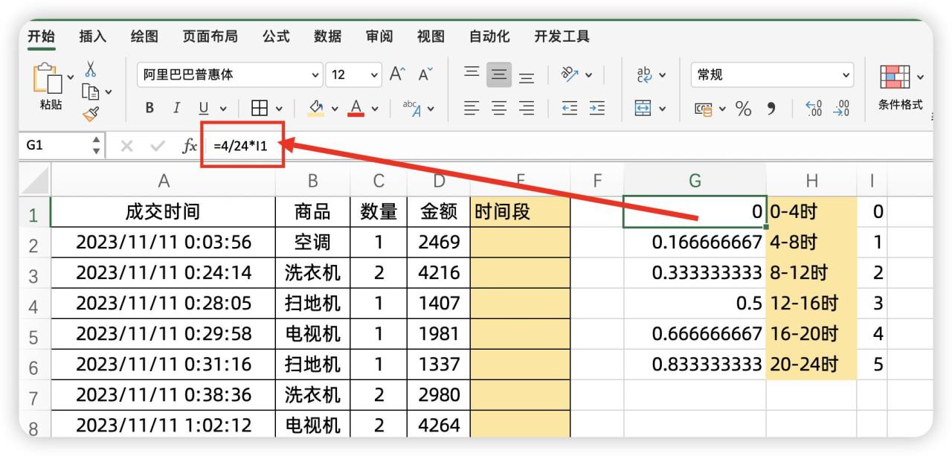
Task: Switch to the 绘图 tab
Action: point(144,36)
